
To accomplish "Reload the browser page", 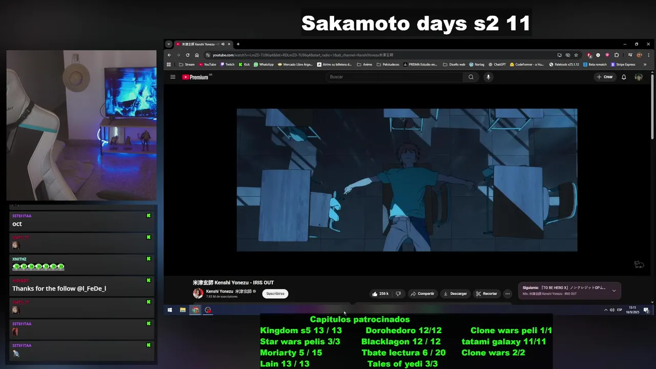I will coord(188,55).
